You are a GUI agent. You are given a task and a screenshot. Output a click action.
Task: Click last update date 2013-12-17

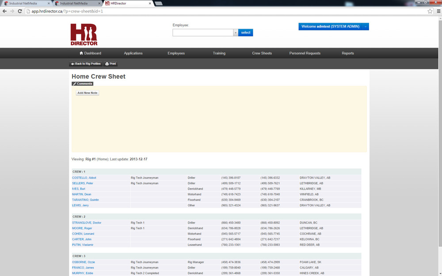click(x=138, y=159)
